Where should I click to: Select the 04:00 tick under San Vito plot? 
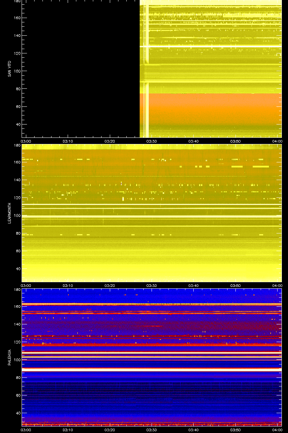click(277, 141)
